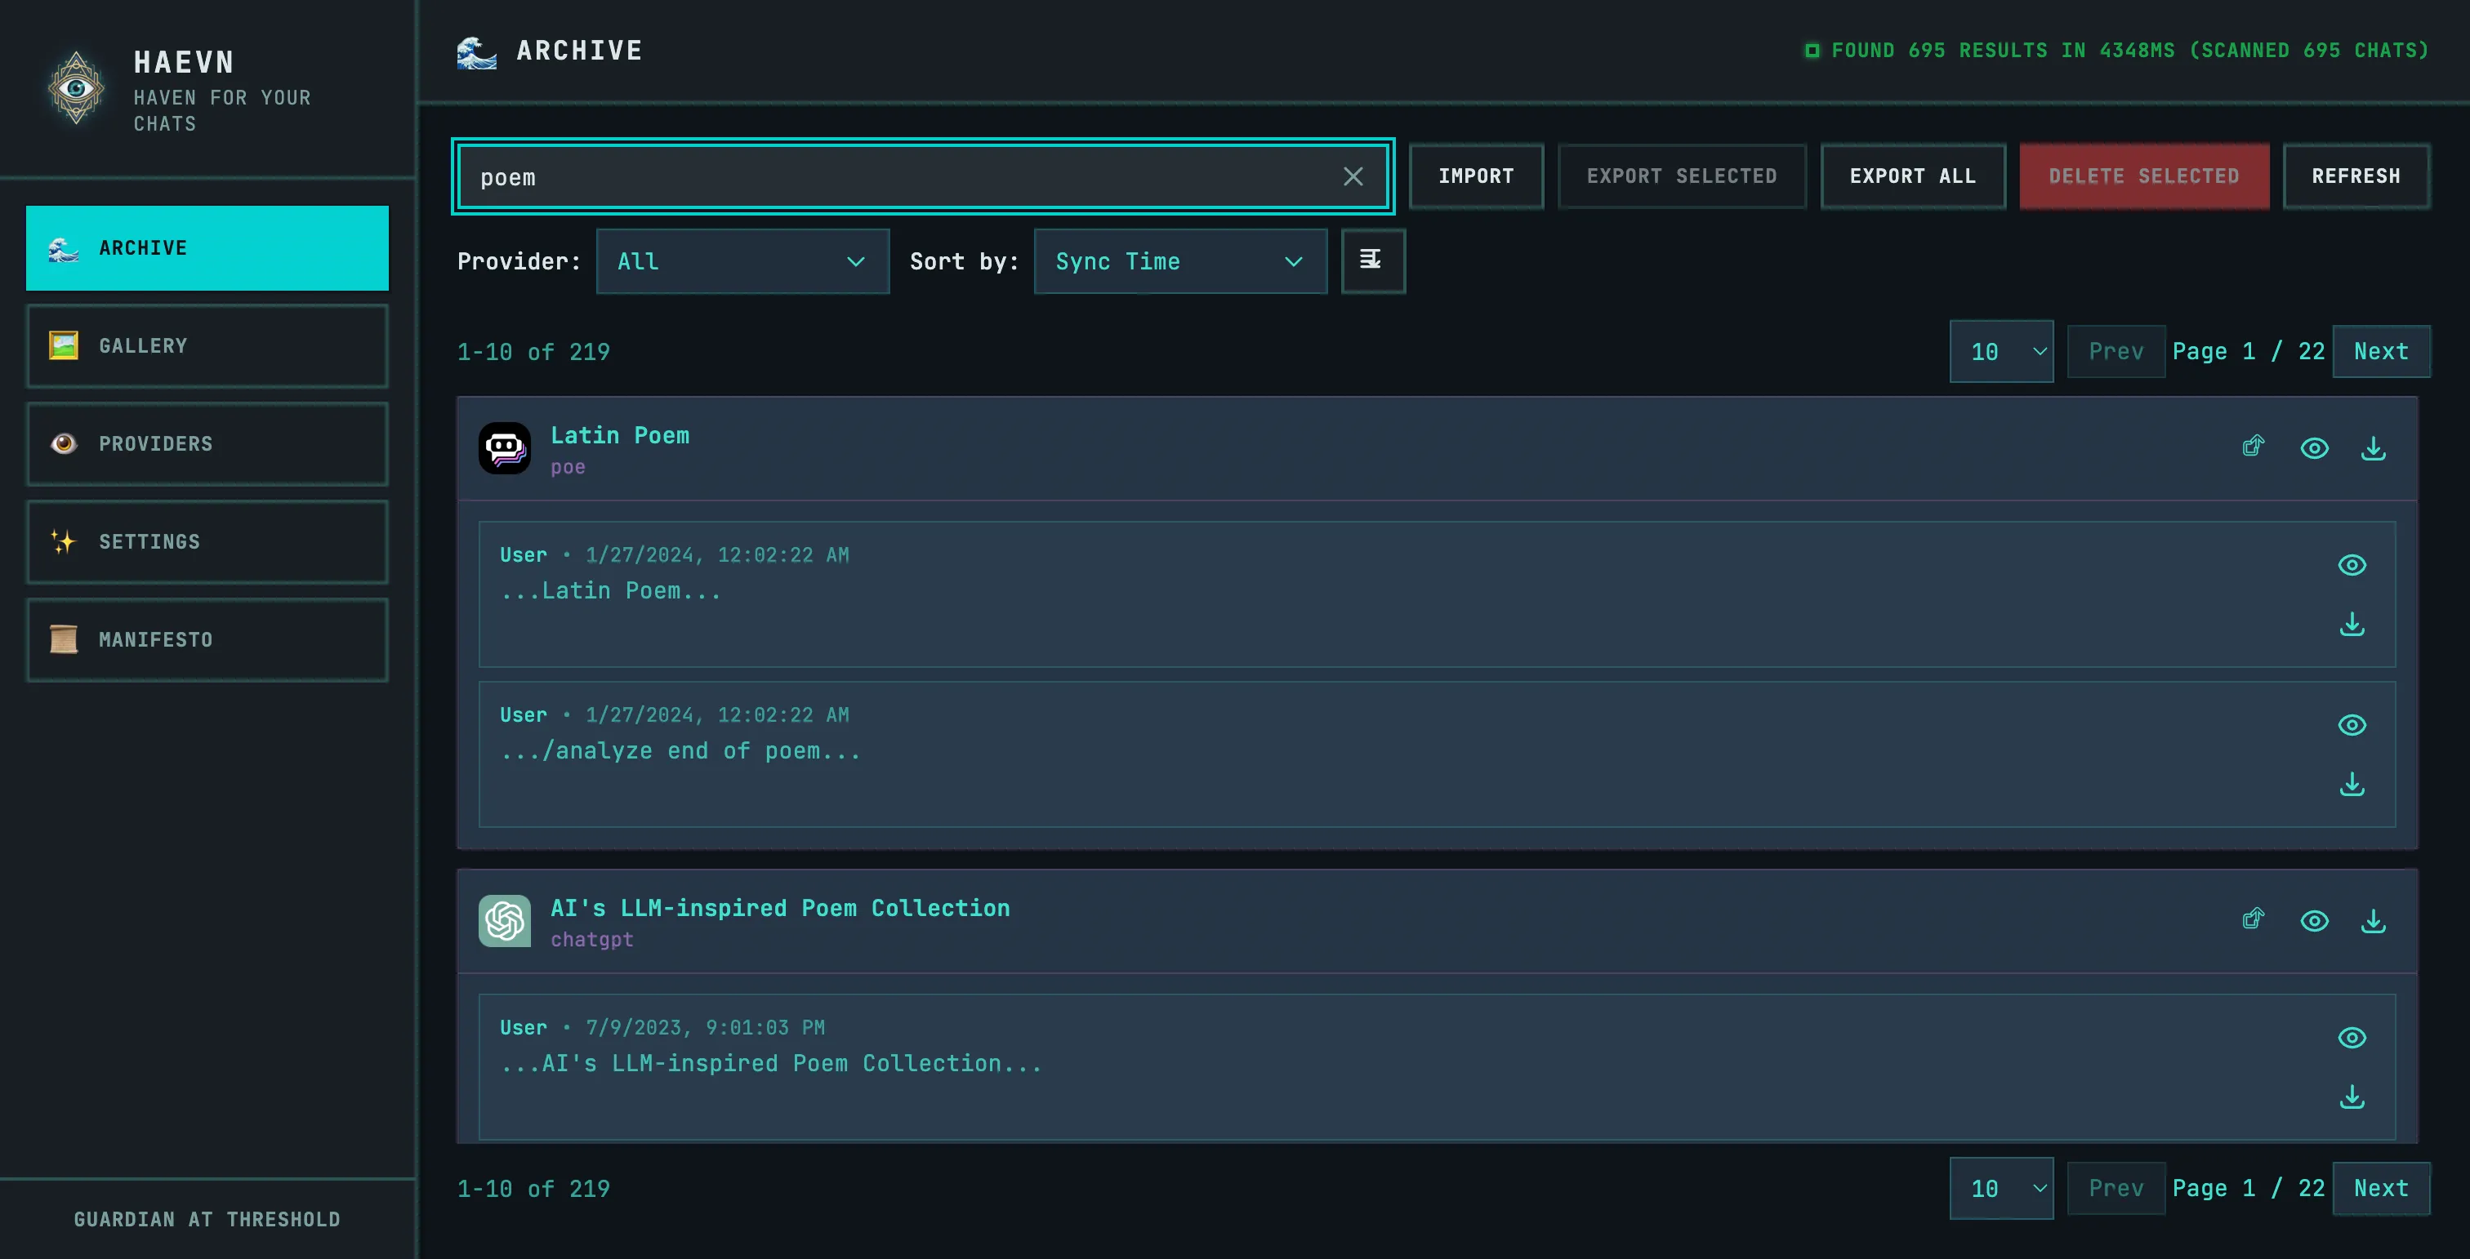Image resolution: width=2470 pixels, height=1259 pixels.
Task: Click the eye icon to preview Latin Poem chat
Action: (x=2316, y=447)
